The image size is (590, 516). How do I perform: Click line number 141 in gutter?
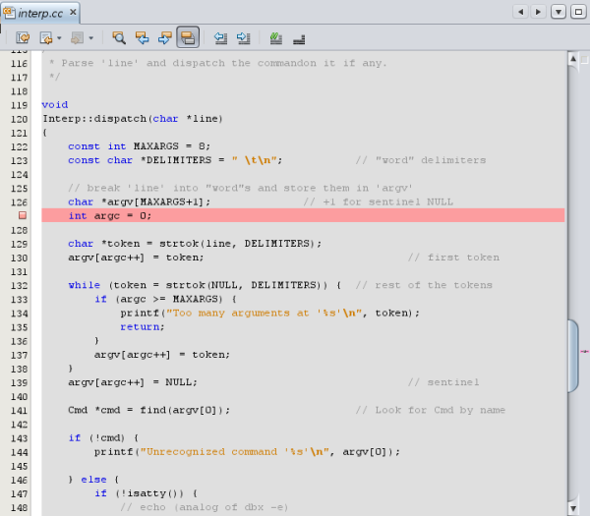pos(20,411)
